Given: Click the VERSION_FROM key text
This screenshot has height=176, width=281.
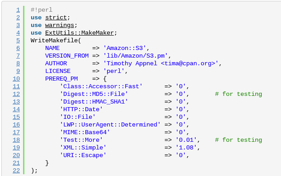Looking at the screenshot, I should pyautogui.click(x=67, y=56).
